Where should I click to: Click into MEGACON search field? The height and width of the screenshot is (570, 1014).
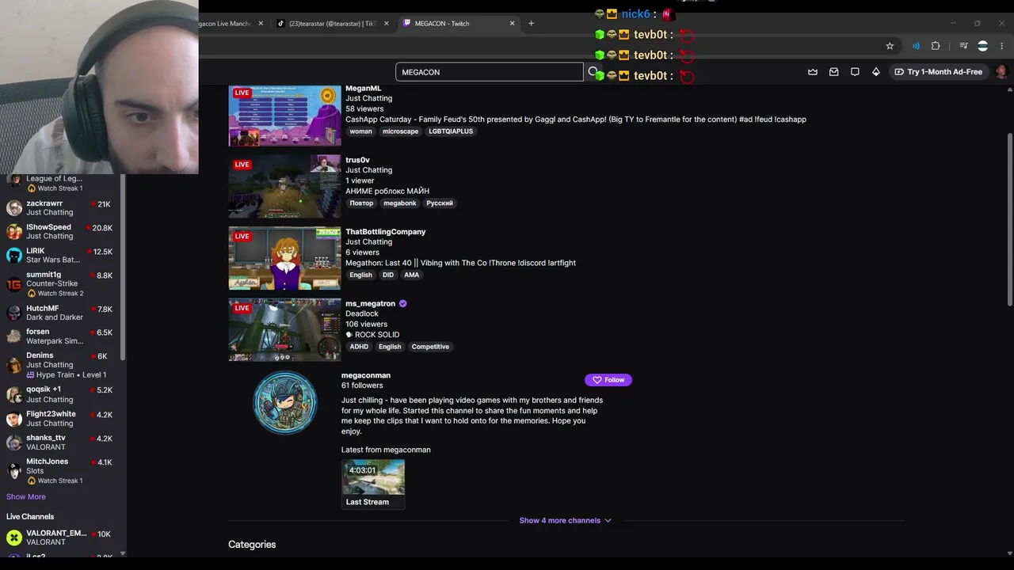[x=489, y=72]
